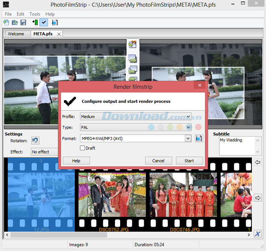Enable the Draft checkbox
The image size is (266, 251).
pyautogui.click(x=82, y=148)
